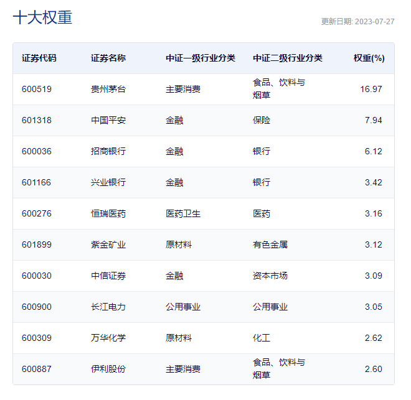Click the 权重(%) column header
The image size is (411, 400).
369,58
